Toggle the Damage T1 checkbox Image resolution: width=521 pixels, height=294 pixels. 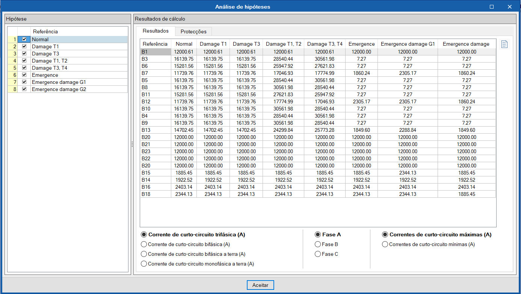24,46
